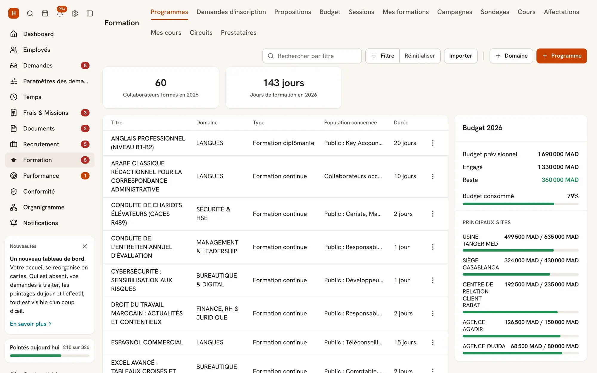Viewport: 597px width, 373px height.
Task: Switch to Prestataires tab
Action: pyautogui.click(x=239, y=33)
